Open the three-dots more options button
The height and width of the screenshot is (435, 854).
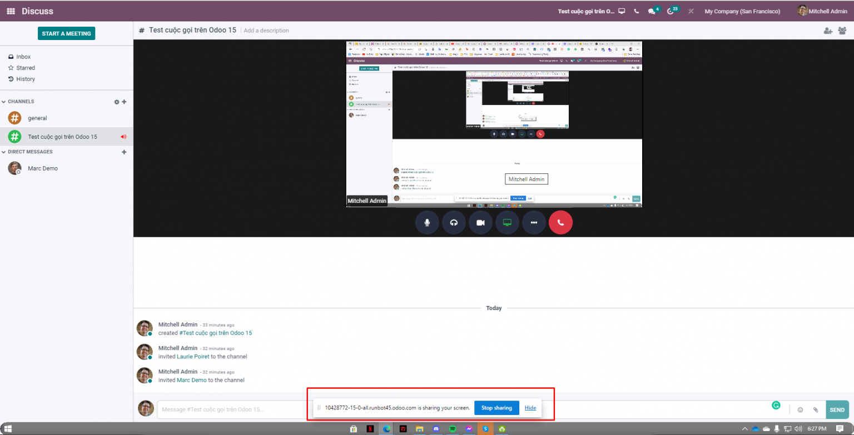tap(534, 223)
